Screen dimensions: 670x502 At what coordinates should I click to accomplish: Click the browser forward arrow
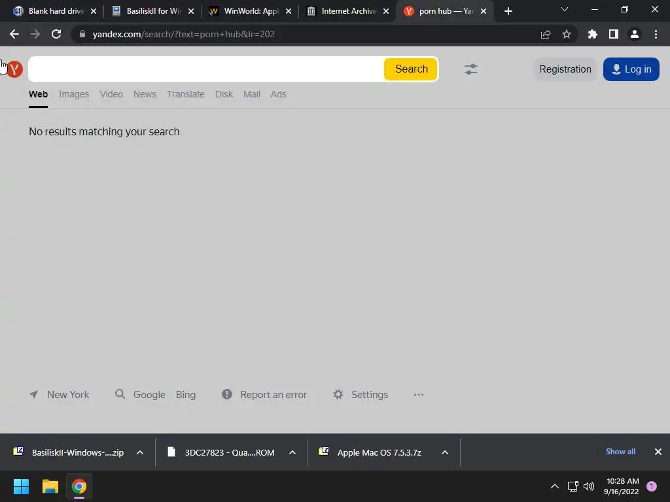[x=35, y=34]
